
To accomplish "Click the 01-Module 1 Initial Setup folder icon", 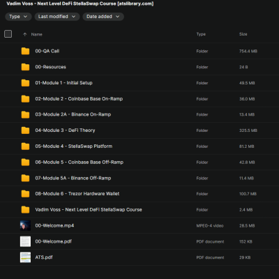I will point(25,83).
